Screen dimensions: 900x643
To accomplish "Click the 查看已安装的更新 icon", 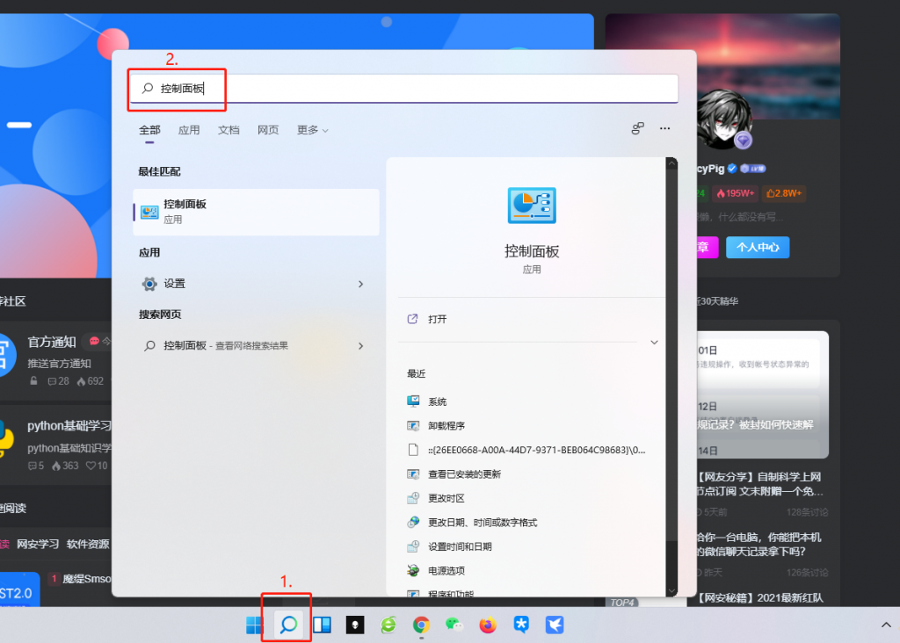I will [413, 473].
